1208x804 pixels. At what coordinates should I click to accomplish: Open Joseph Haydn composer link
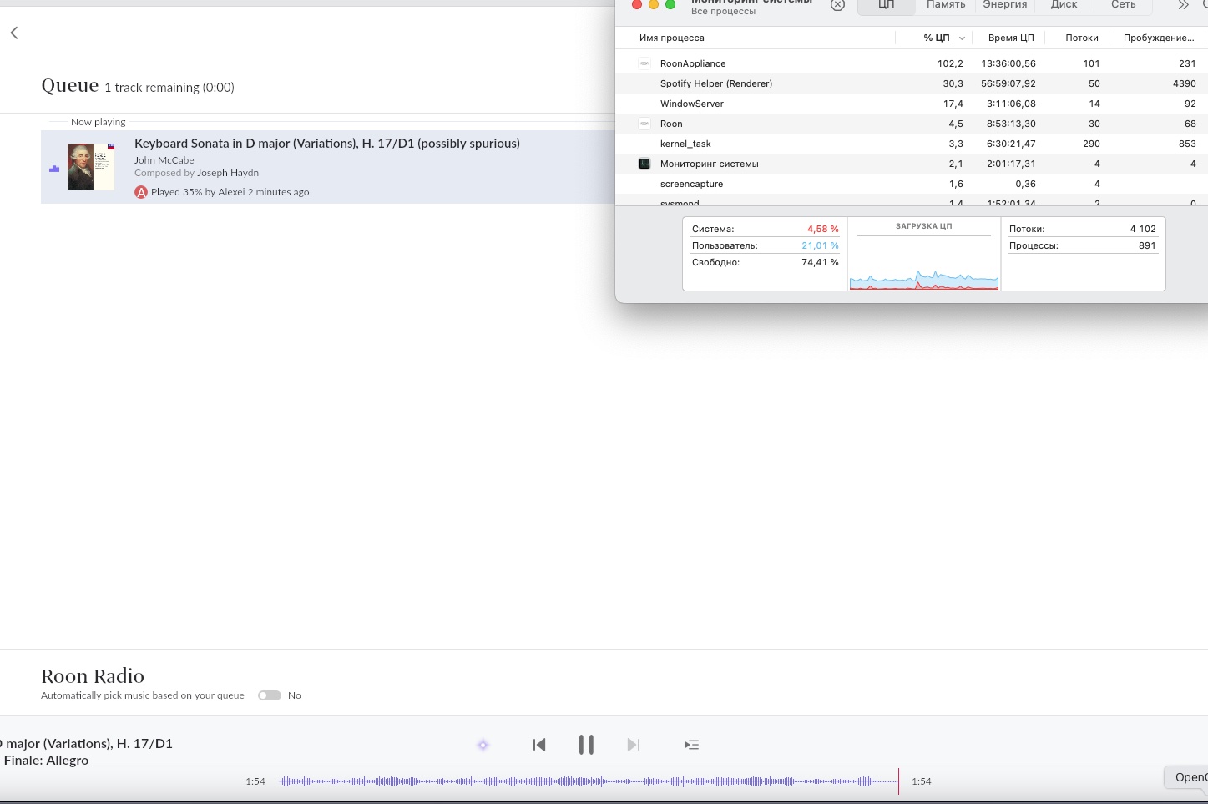[x=228, y=173]
